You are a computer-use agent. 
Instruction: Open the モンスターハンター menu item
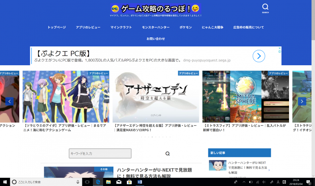pos(156,27)
